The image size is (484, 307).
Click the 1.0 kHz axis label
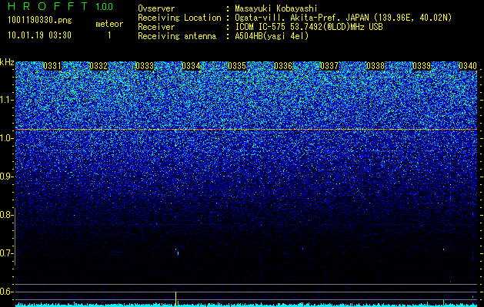7,139
